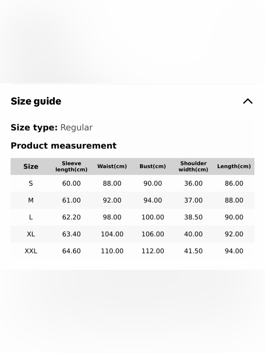The image size is (265, 353).
Task: Collapse the Size guide chevron
Action: pos(248,101)
